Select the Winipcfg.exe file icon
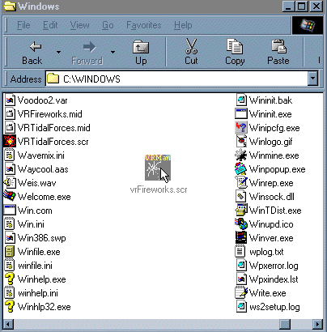The width and height of the screenshot is (327, 332). (240, 128)
